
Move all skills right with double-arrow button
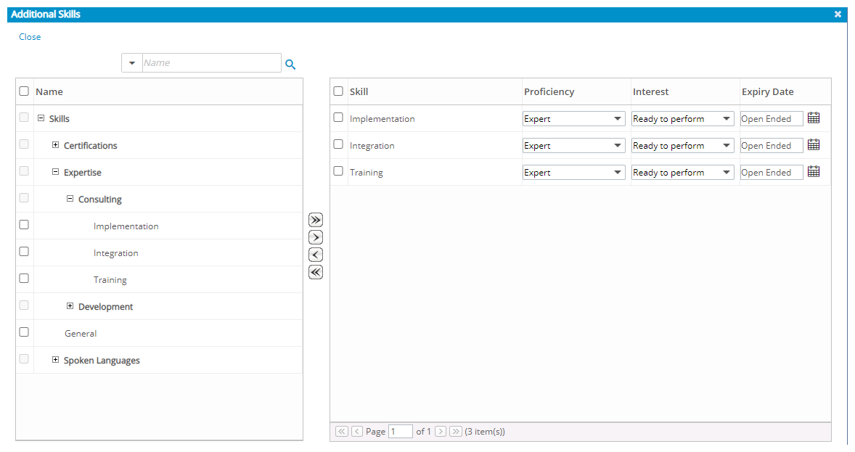pyautogui.click(x=316, y=220)
